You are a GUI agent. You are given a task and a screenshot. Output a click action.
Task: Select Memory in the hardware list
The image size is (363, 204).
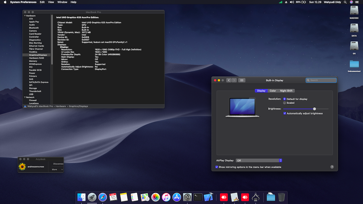click(x=33, y=61)
